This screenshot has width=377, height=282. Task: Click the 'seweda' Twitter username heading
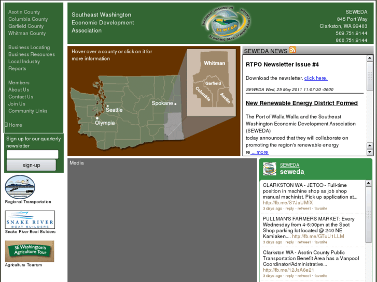click(292, 172)
